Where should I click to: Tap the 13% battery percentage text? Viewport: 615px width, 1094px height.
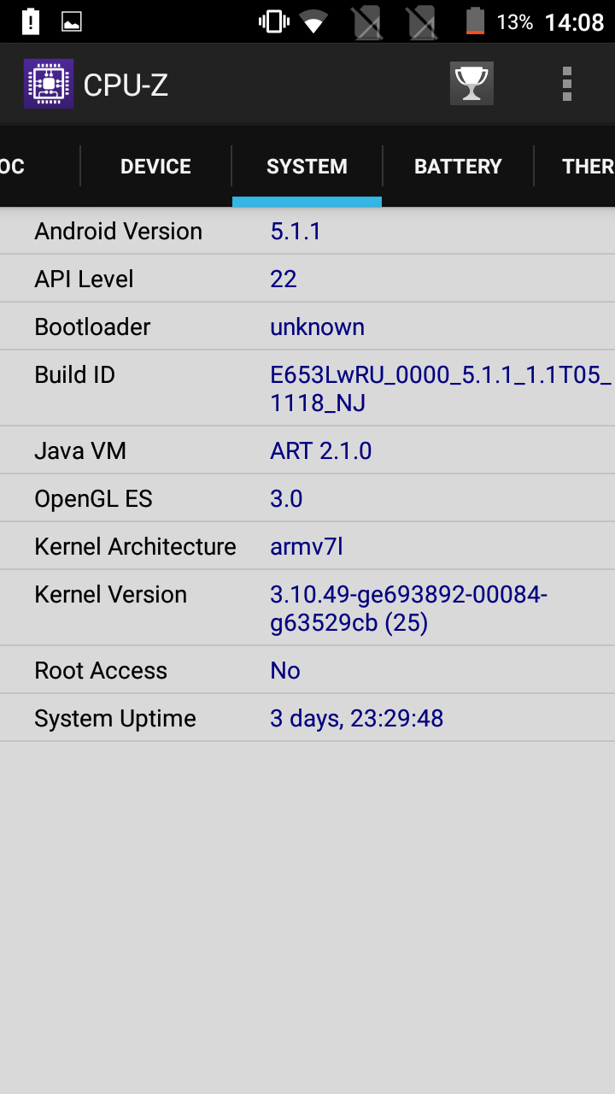click(514, 21)
